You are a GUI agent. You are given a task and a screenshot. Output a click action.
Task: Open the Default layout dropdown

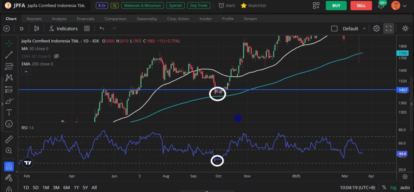point(354,29)
